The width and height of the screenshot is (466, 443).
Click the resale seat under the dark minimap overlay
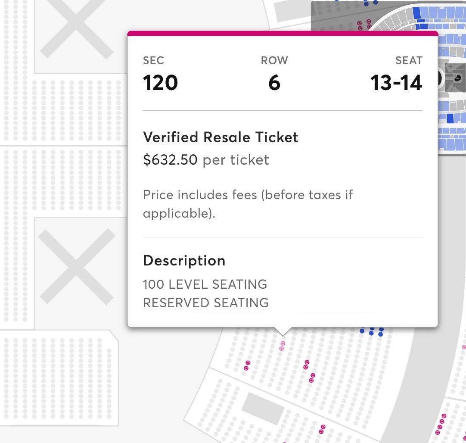[x=360, y=23]
